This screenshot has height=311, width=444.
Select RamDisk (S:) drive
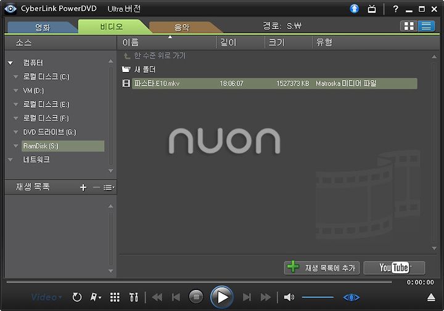pos(63,146)
